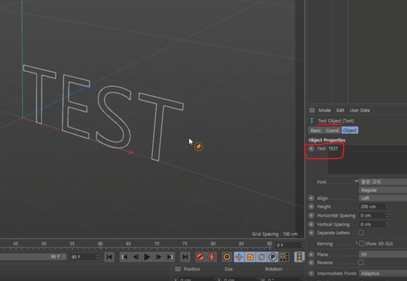Enable the Separate Letters checkbox

(361, 233)
